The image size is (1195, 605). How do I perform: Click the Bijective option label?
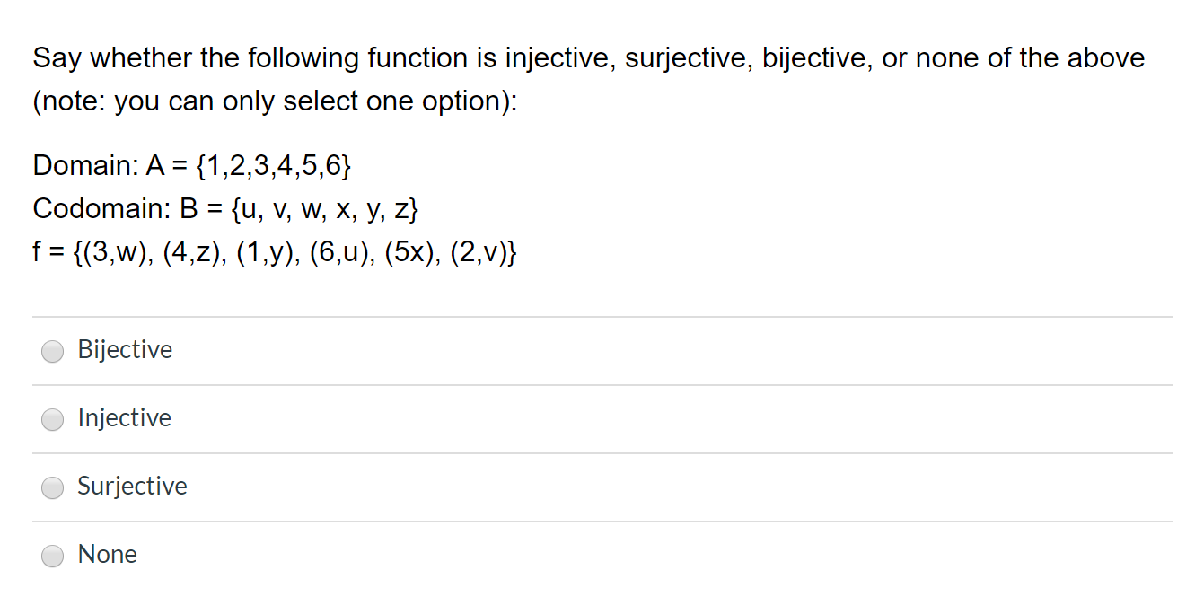[125, 350]
